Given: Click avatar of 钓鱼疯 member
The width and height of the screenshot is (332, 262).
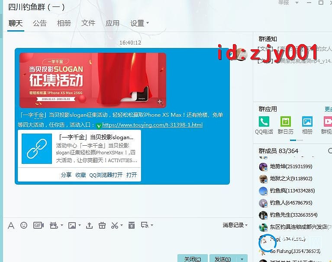Looking at the screenshot, I should click(263, 191).
